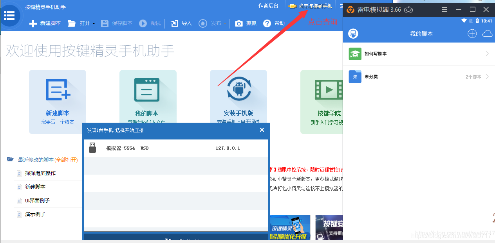Expand the 如何写脚本 chevron
This screenshot has height=243, width=495.
pyautogui.click(x=487, y=54)
